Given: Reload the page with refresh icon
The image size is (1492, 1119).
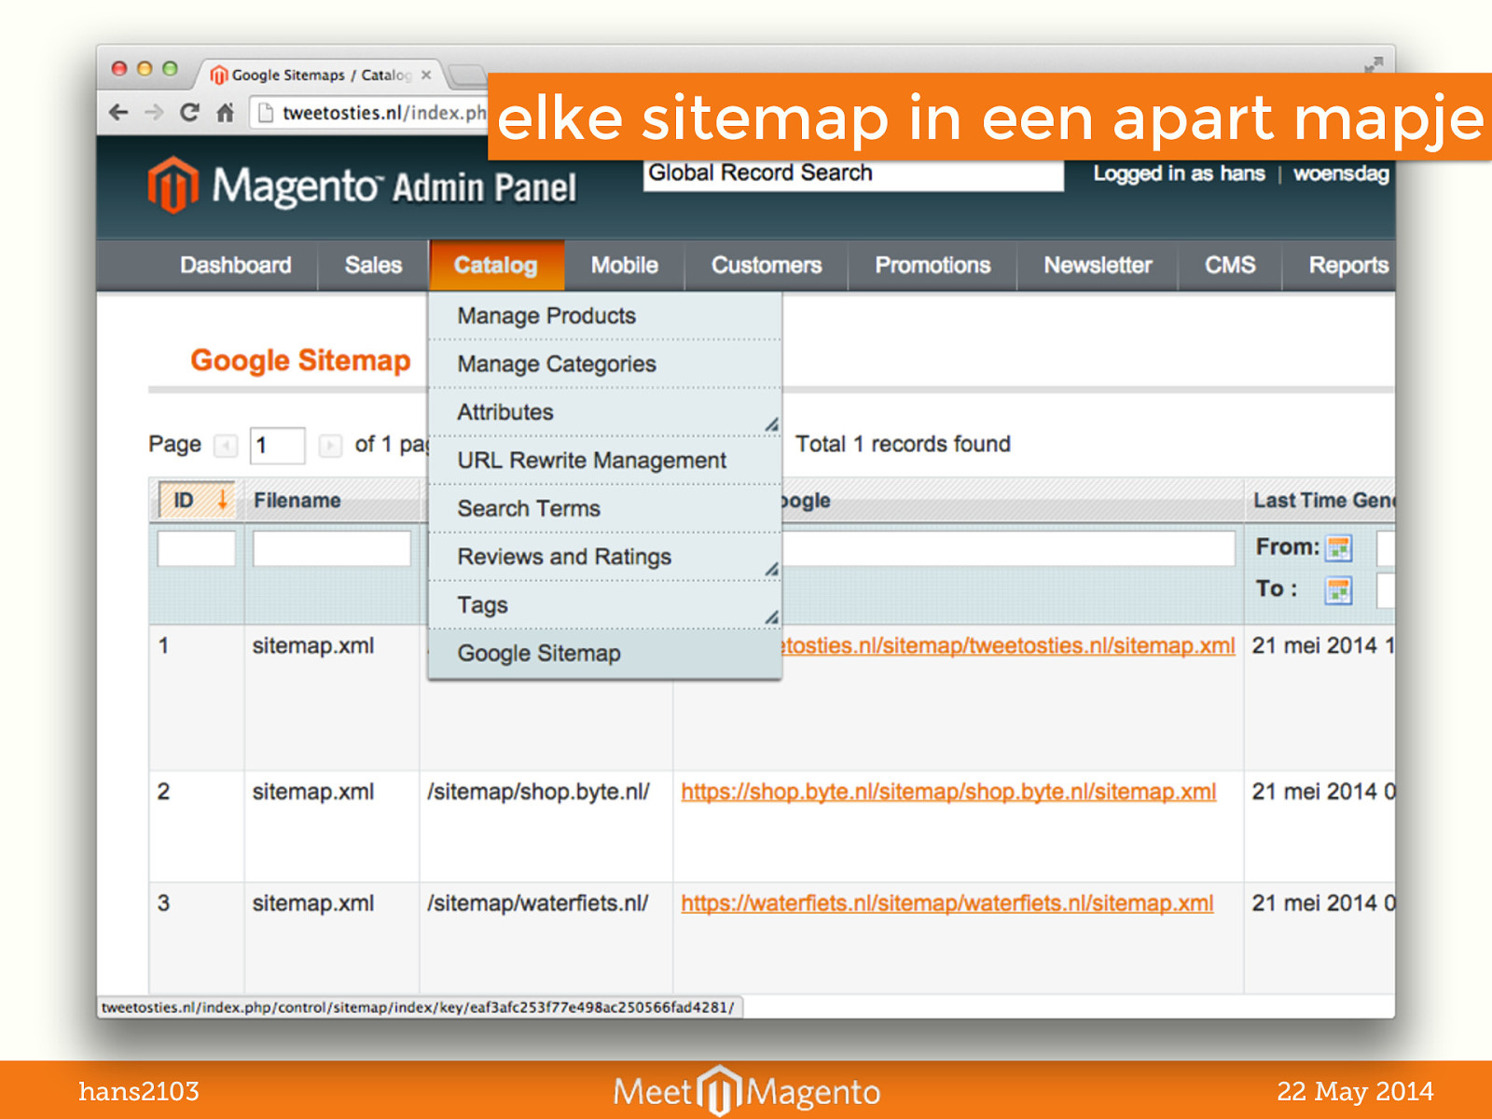Looking at the screenshot, I should point(189,113).
